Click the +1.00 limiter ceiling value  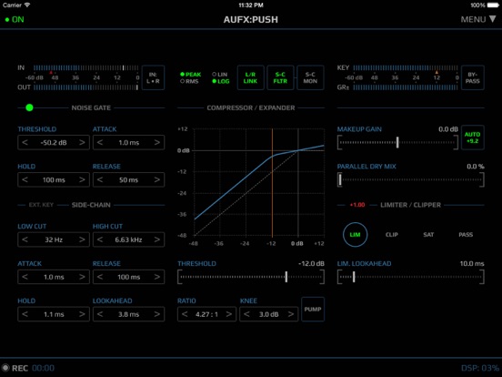point(357,205)
